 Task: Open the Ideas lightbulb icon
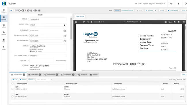(x=4, y=48)
